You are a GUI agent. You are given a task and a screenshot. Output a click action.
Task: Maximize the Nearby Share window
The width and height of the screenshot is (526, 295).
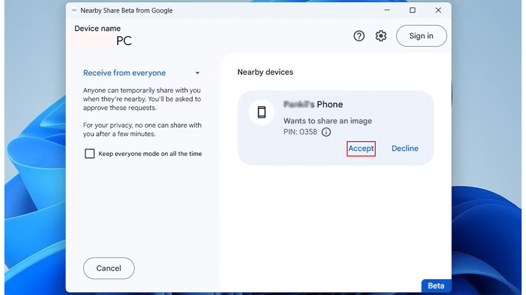412,10
